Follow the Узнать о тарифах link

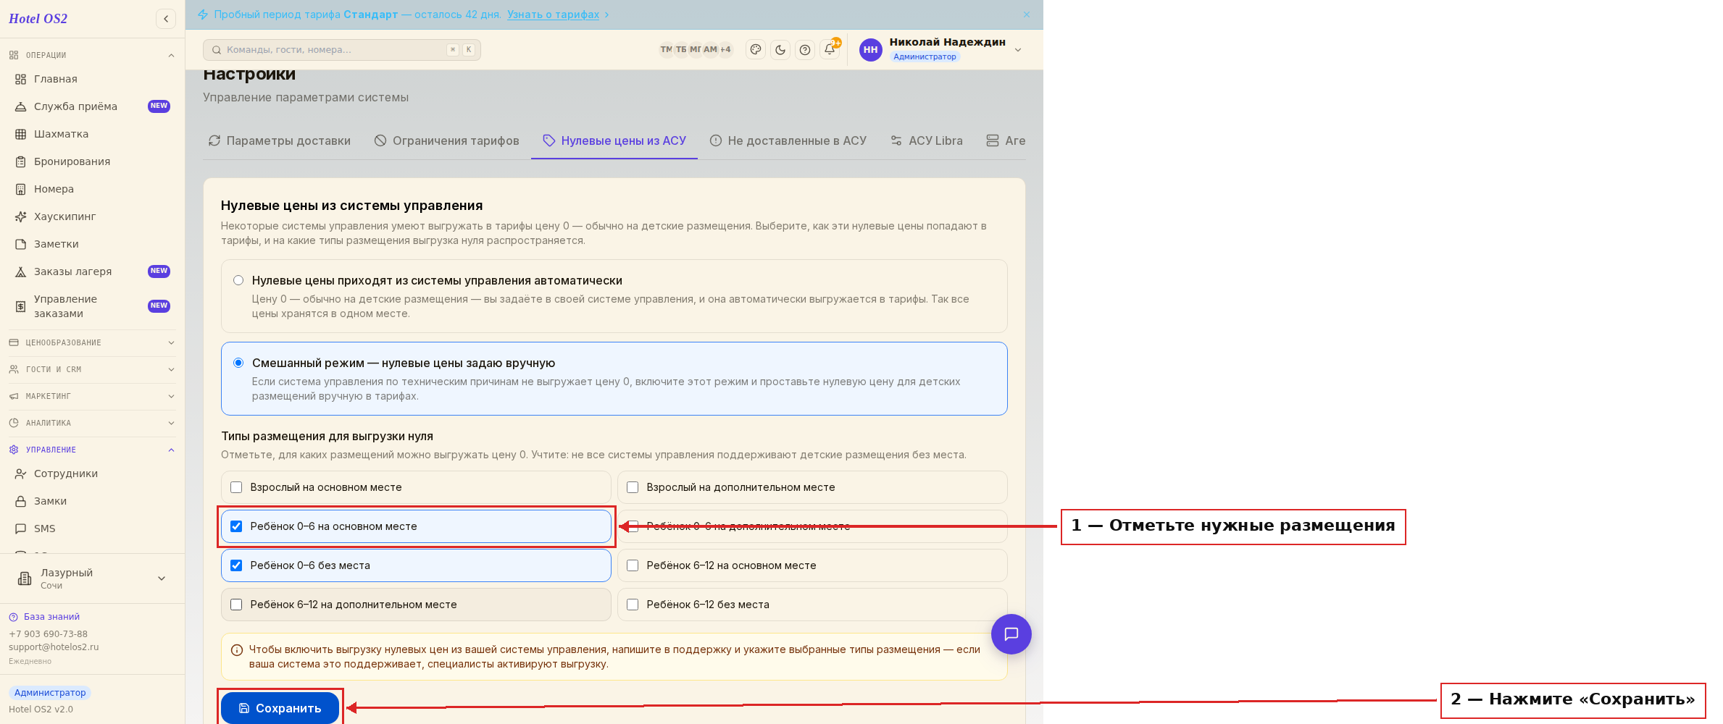553,14
